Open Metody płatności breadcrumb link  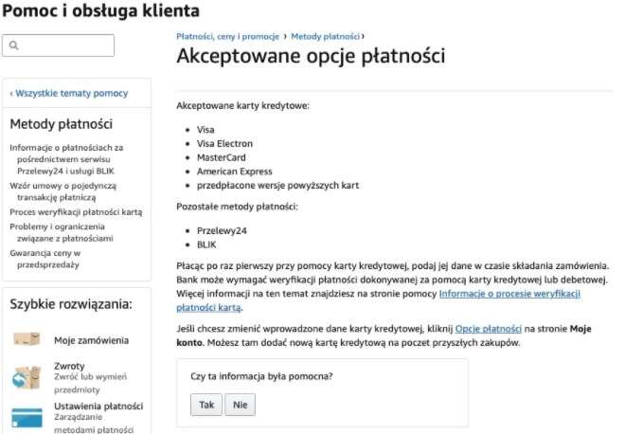click(x=325, y=36)
